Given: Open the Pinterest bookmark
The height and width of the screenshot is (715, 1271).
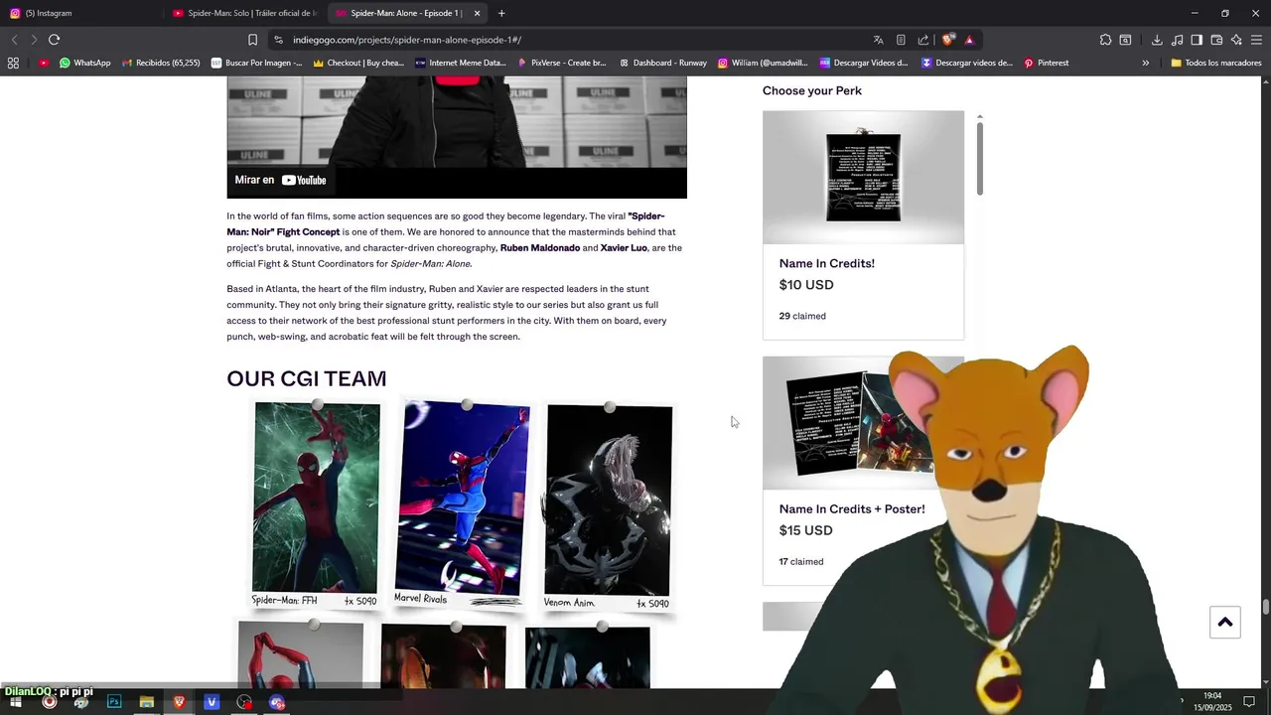Looking at the screenshot, I should tap(1046, 63).
